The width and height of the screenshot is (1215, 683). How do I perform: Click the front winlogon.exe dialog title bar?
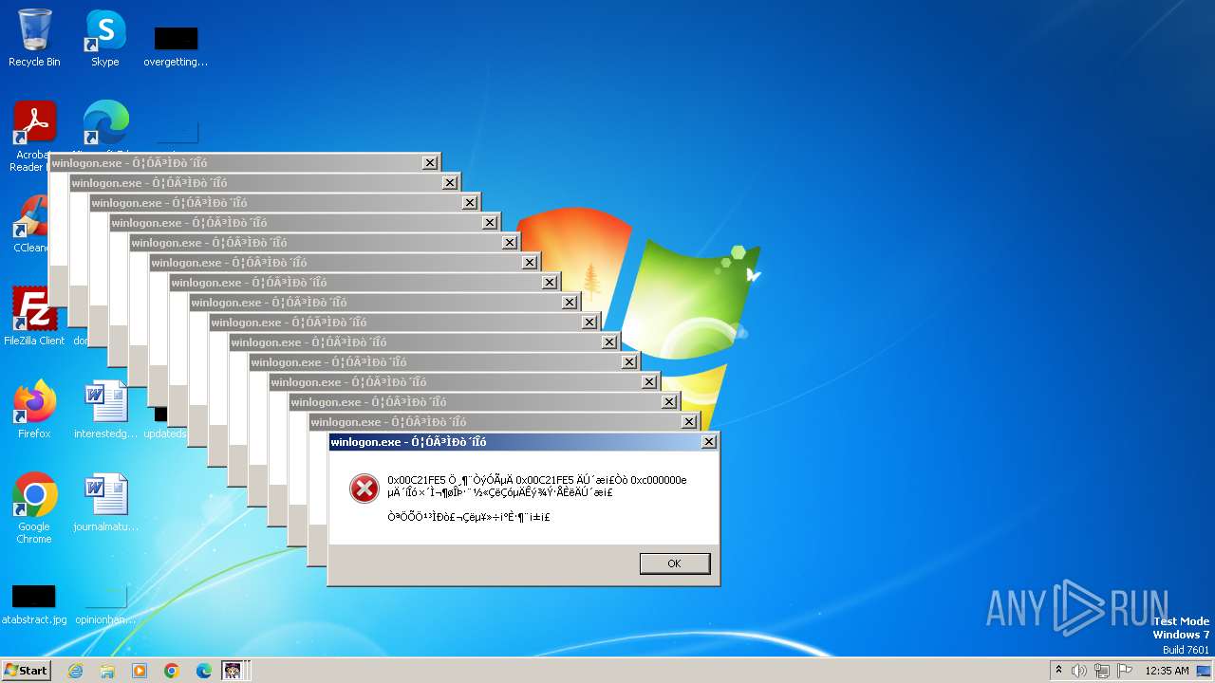pos(523,442)
